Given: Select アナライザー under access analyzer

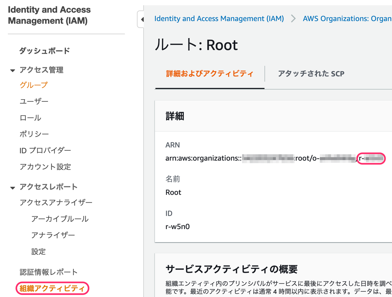Looking at the screenshot, I should (x=53, y=235).
